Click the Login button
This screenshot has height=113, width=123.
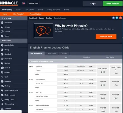93,4
